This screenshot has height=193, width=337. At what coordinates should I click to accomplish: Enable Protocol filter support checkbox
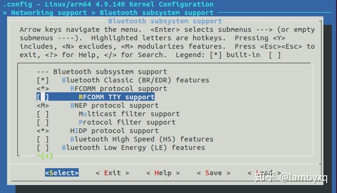(43, 122)
